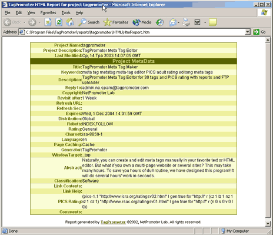Image resolution: width=273 pixels, height=235 pixels.
Task: Open the Mail options dropdown arrow
Action: click(178, 22)
